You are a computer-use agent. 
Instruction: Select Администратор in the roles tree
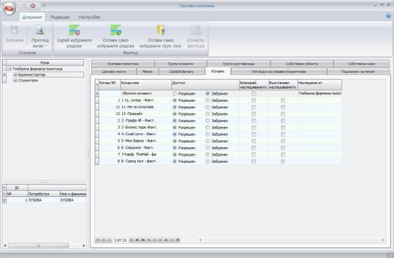tap(32, 75)
